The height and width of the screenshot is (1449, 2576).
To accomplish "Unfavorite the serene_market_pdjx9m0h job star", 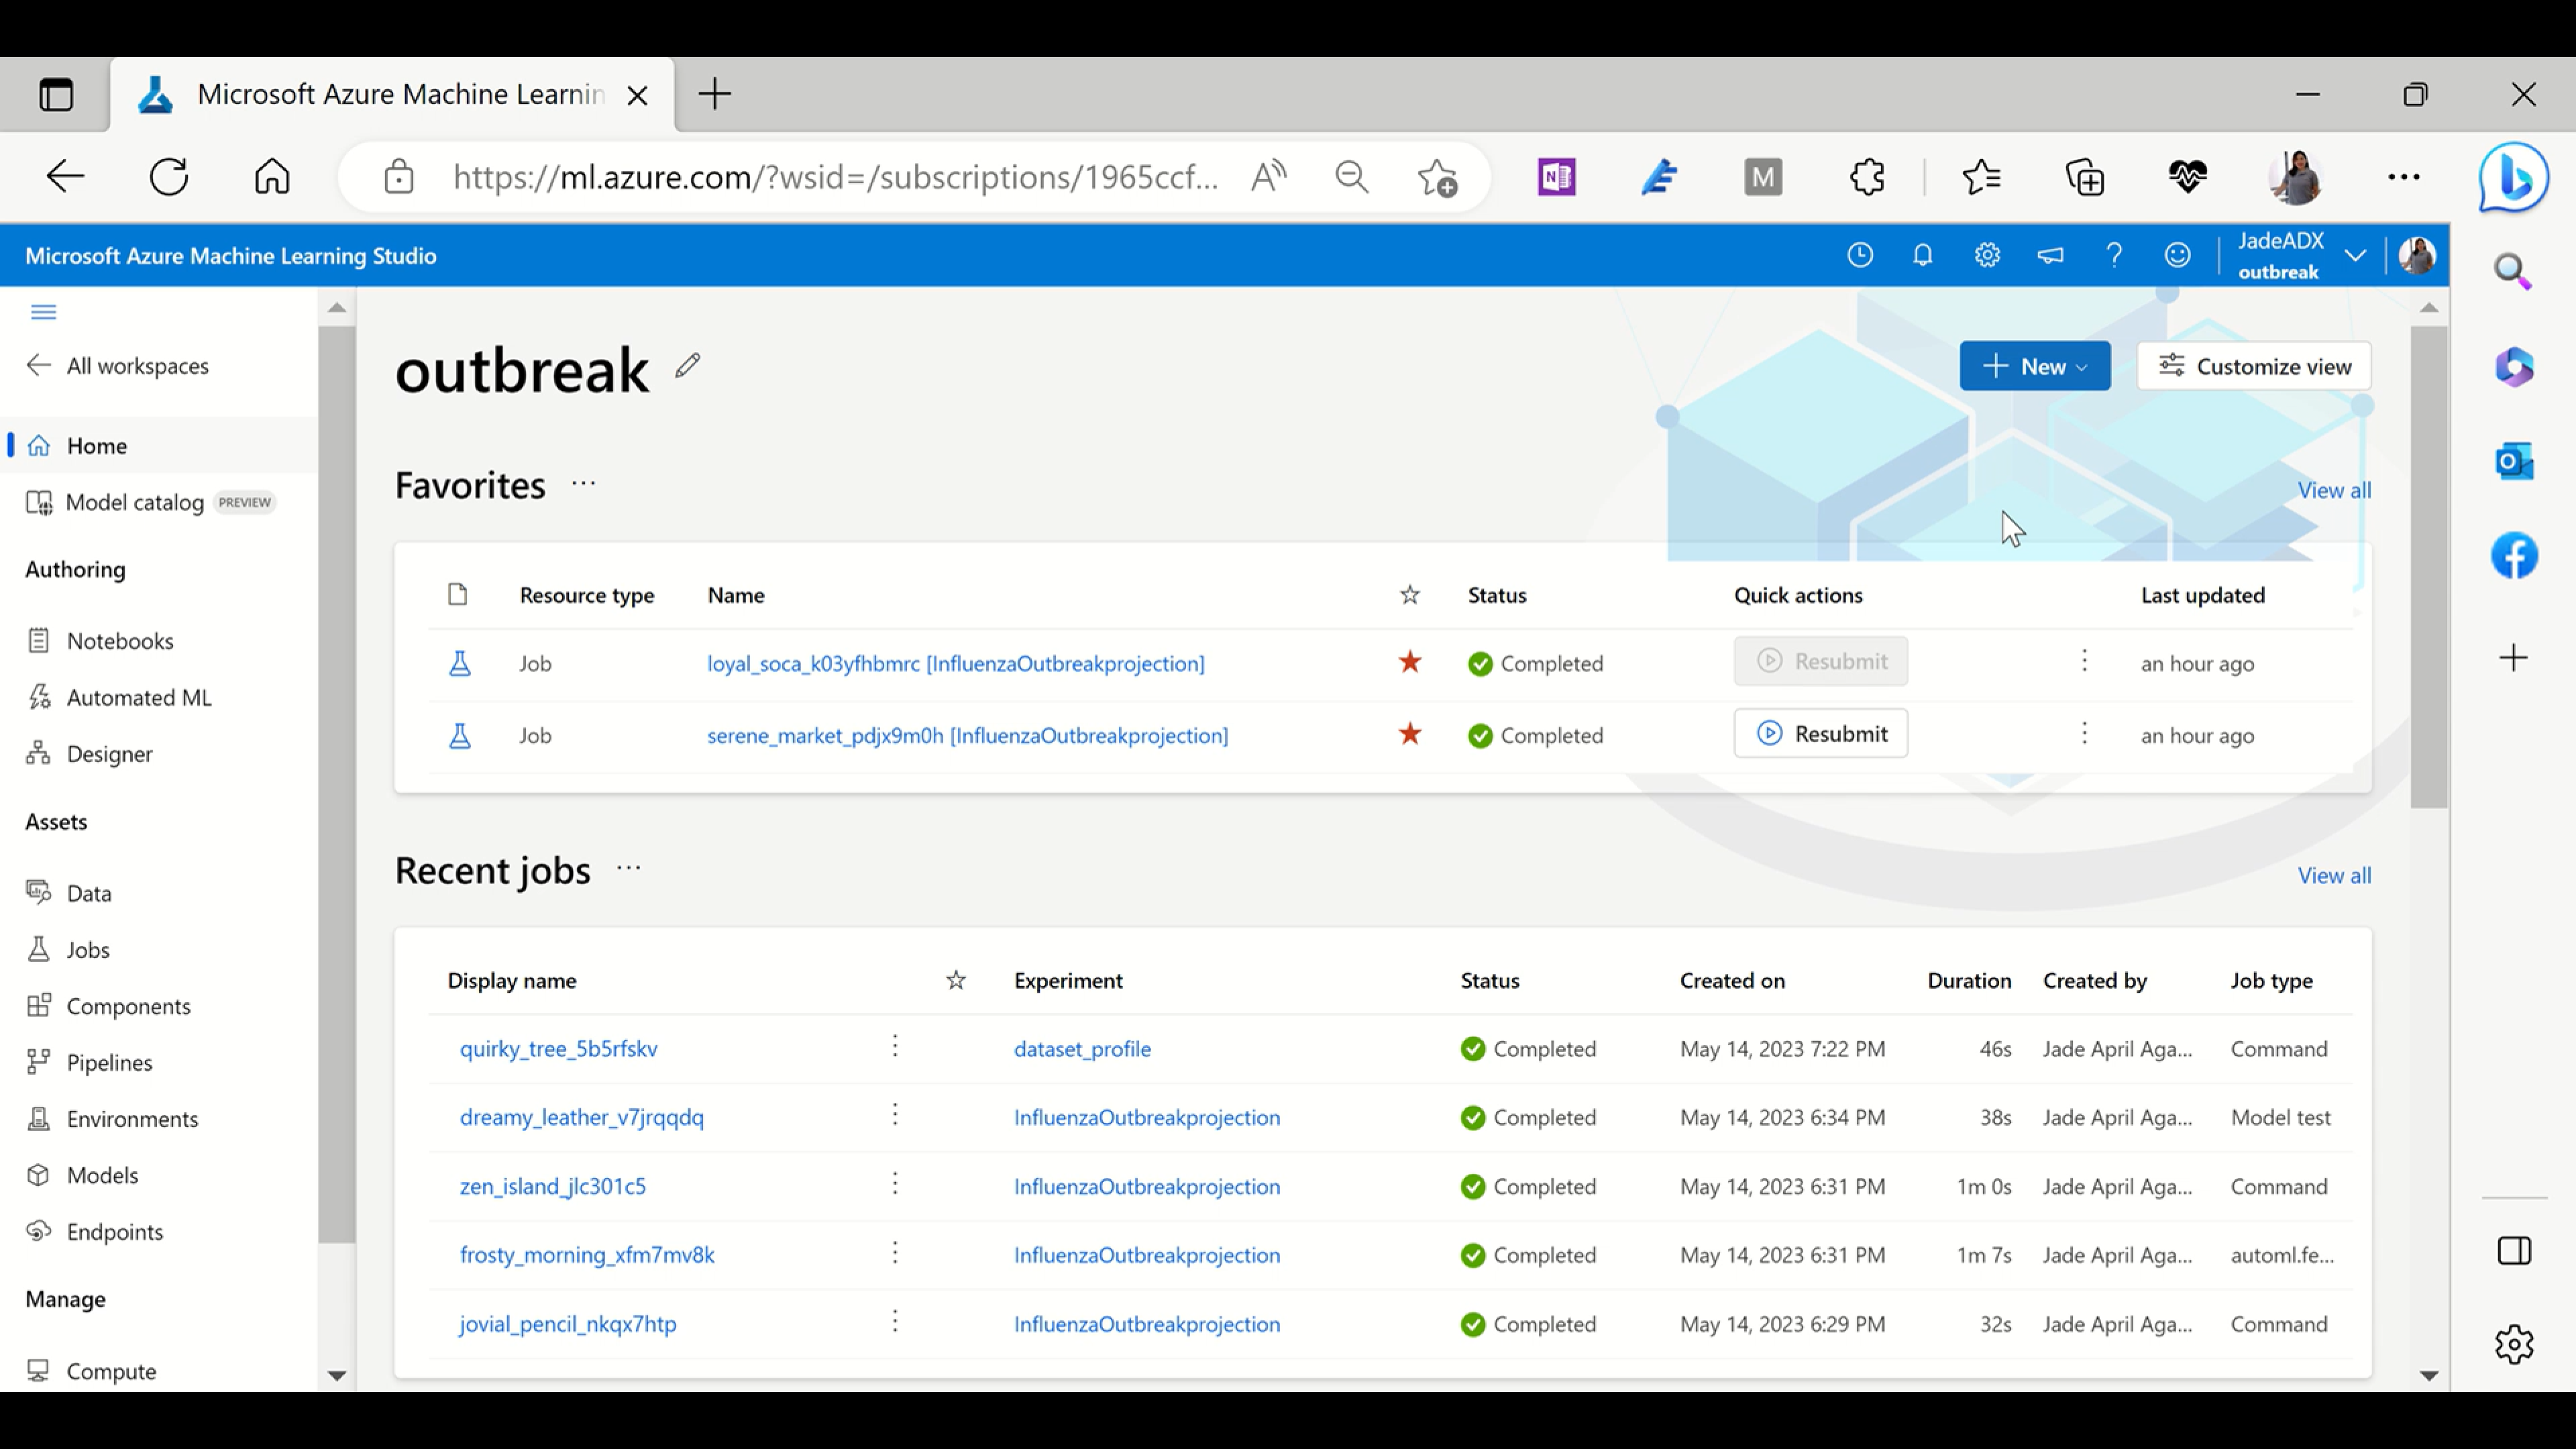I will pos(1409,735).
